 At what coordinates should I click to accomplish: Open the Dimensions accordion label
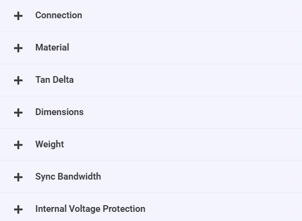[x=59, y=112]
